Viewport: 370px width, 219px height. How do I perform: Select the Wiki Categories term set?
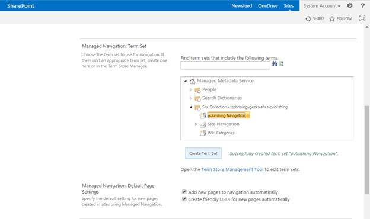(221, 133)
